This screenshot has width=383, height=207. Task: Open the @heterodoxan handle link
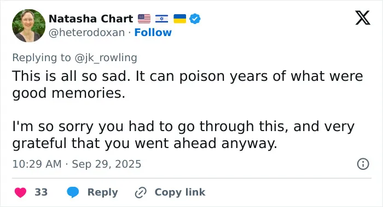pyautogui.click(x=86, y=32)
